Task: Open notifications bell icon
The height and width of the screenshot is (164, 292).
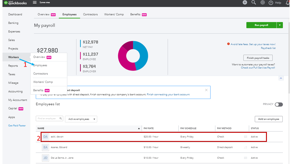Action: click(x=288, y=3)
